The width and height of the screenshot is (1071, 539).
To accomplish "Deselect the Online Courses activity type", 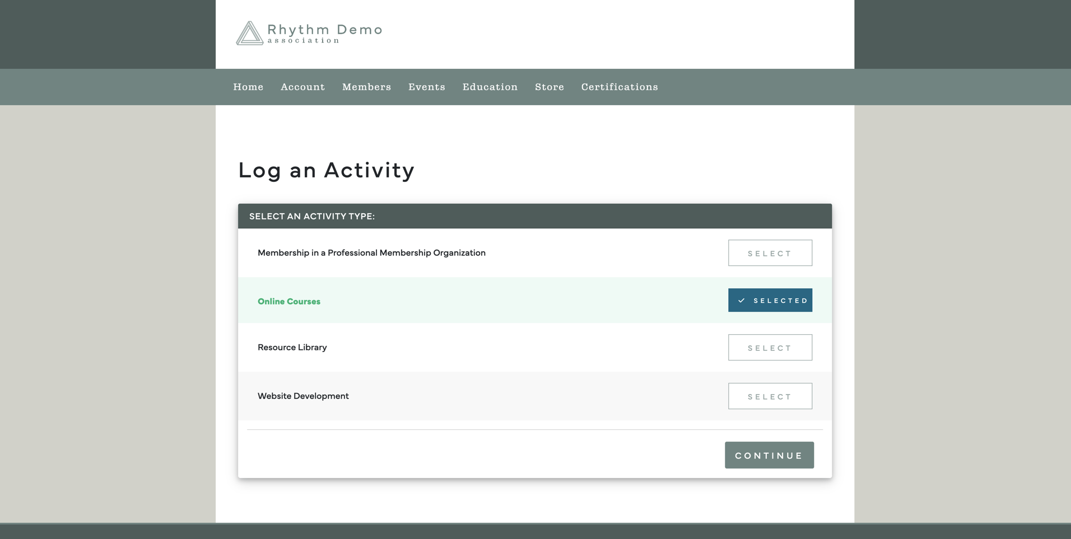I will [x=770, y=300].
